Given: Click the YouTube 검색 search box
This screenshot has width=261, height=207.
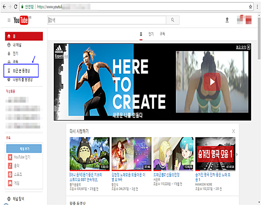Looking at the screenshot, I should [x=107, y=20].
